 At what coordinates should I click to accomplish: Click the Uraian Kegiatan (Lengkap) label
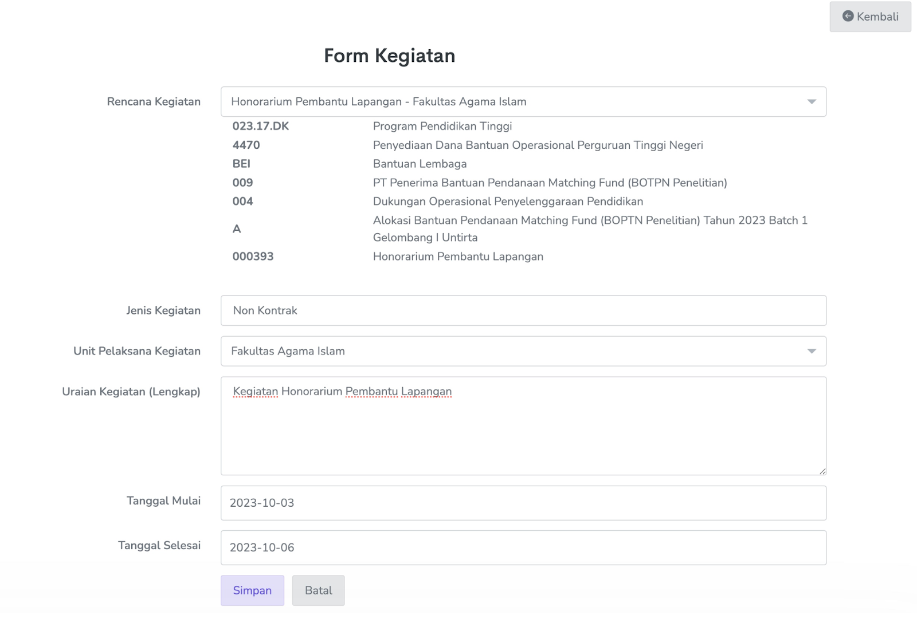[131, 392]
